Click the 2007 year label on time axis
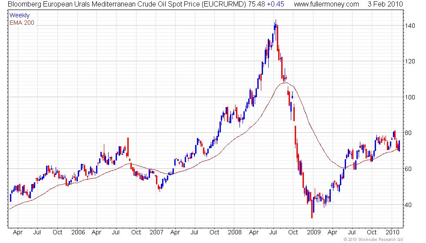The image size is (426, 243). (156, 233)
